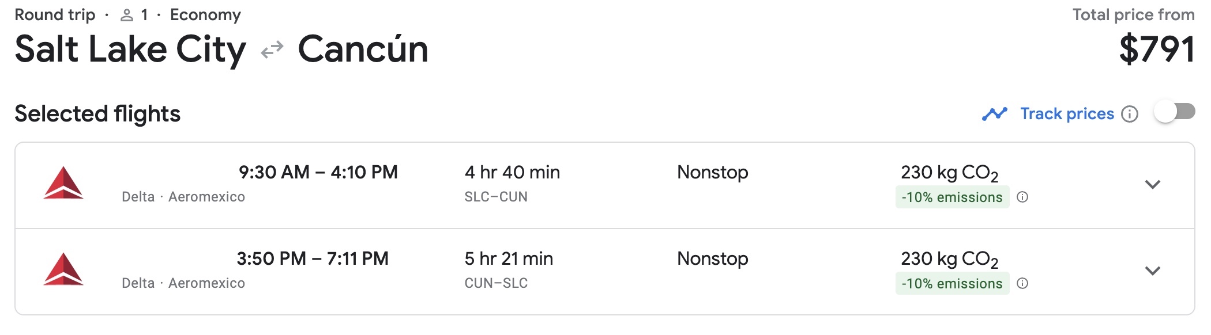This screenshot has height=335, width=1211.
Task: Click the passenger count person icon
Action: click(127, 16)
